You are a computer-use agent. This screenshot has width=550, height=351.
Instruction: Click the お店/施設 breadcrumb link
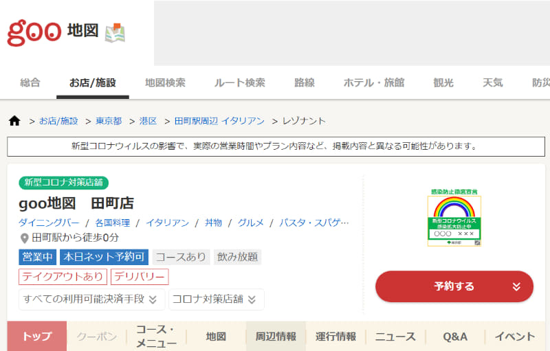[x=58, y=121]
